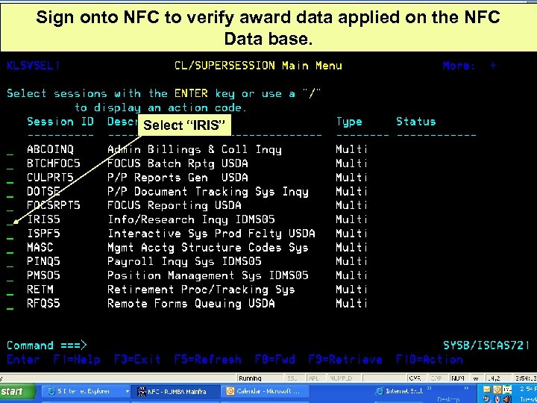Click 'FOCUS Reporting USDA' description
Viewport: 537px width, 403px height.
(175, 205)
